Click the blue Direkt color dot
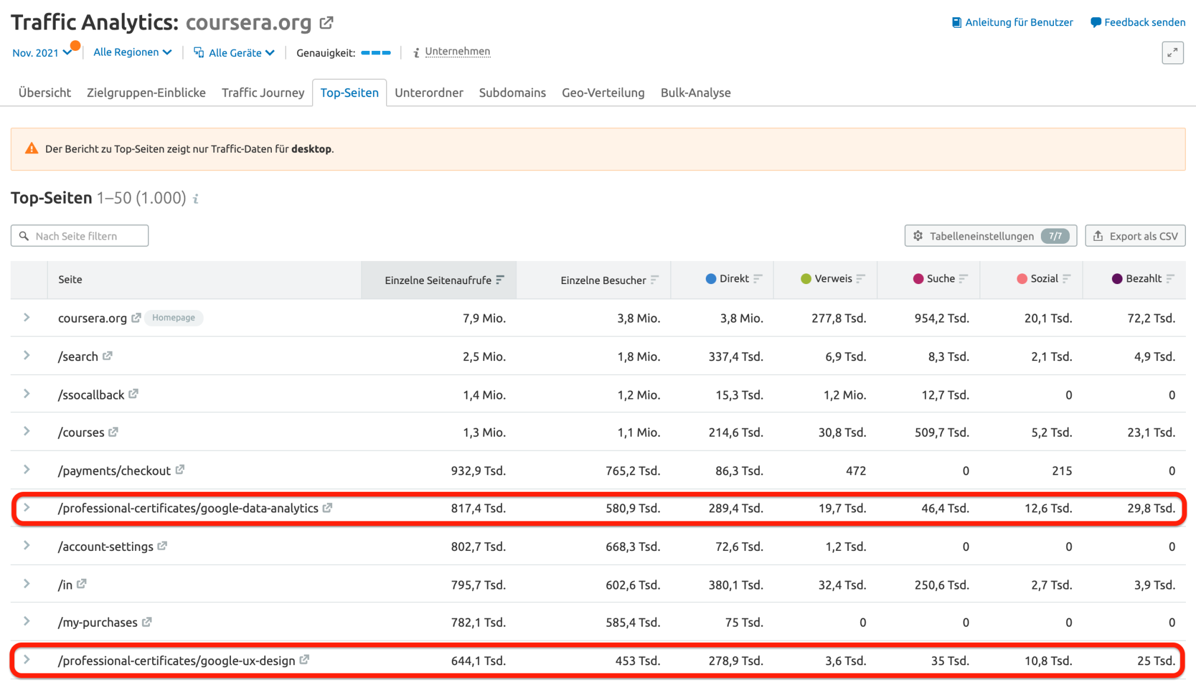Screen dimensions: 1196x690 click(710, 279)
